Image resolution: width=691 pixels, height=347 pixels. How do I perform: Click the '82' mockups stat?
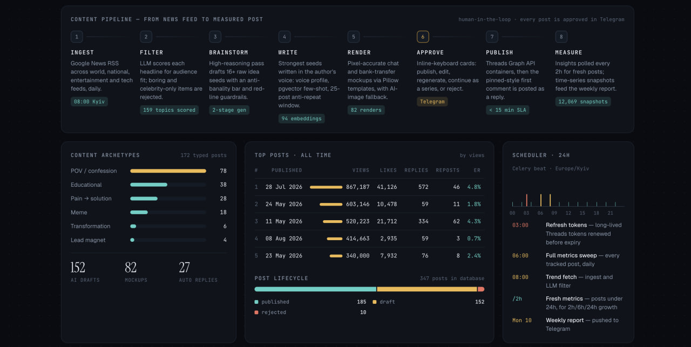pyautogui.click(x=131, y=268)
